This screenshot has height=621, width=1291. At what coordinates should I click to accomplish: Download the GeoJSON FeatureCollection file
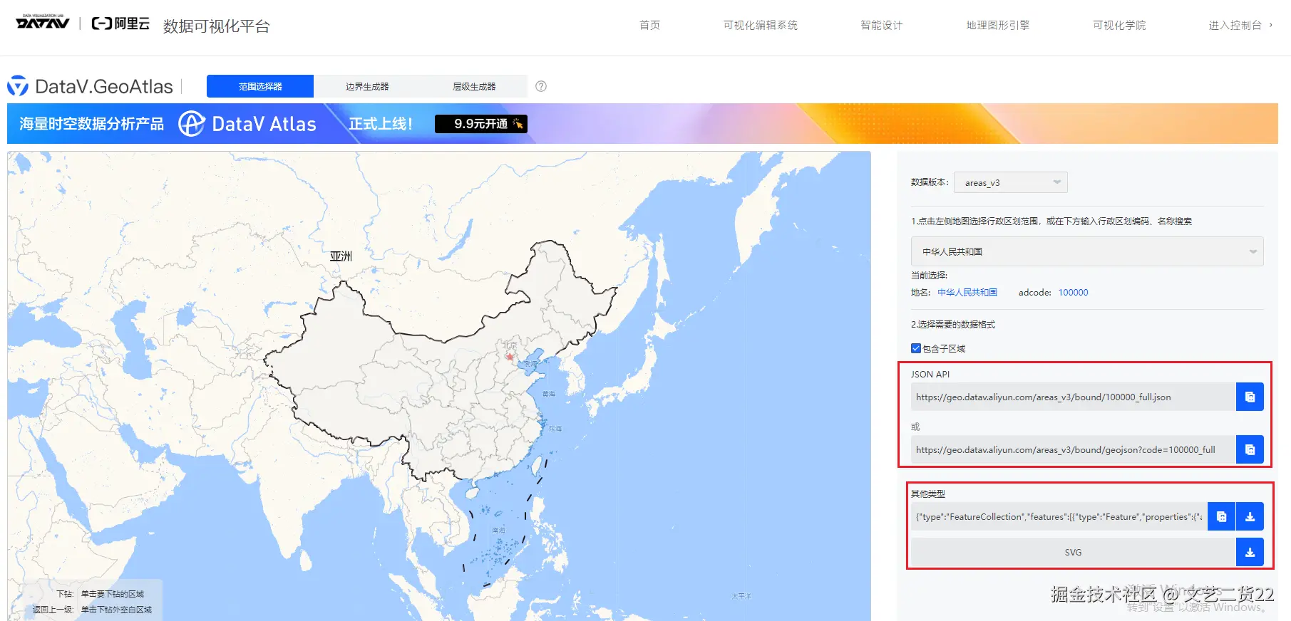click(1250, 516)
